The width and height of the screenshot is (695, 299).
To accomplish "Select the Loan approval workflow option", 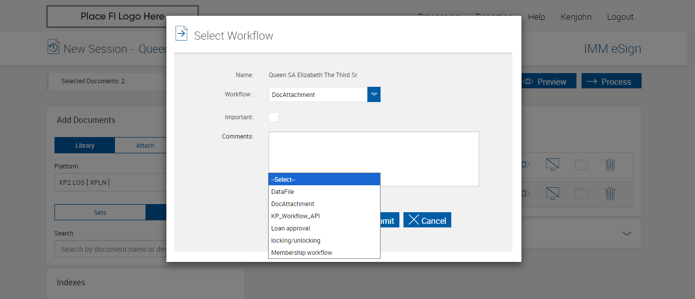I will [324, 228].
